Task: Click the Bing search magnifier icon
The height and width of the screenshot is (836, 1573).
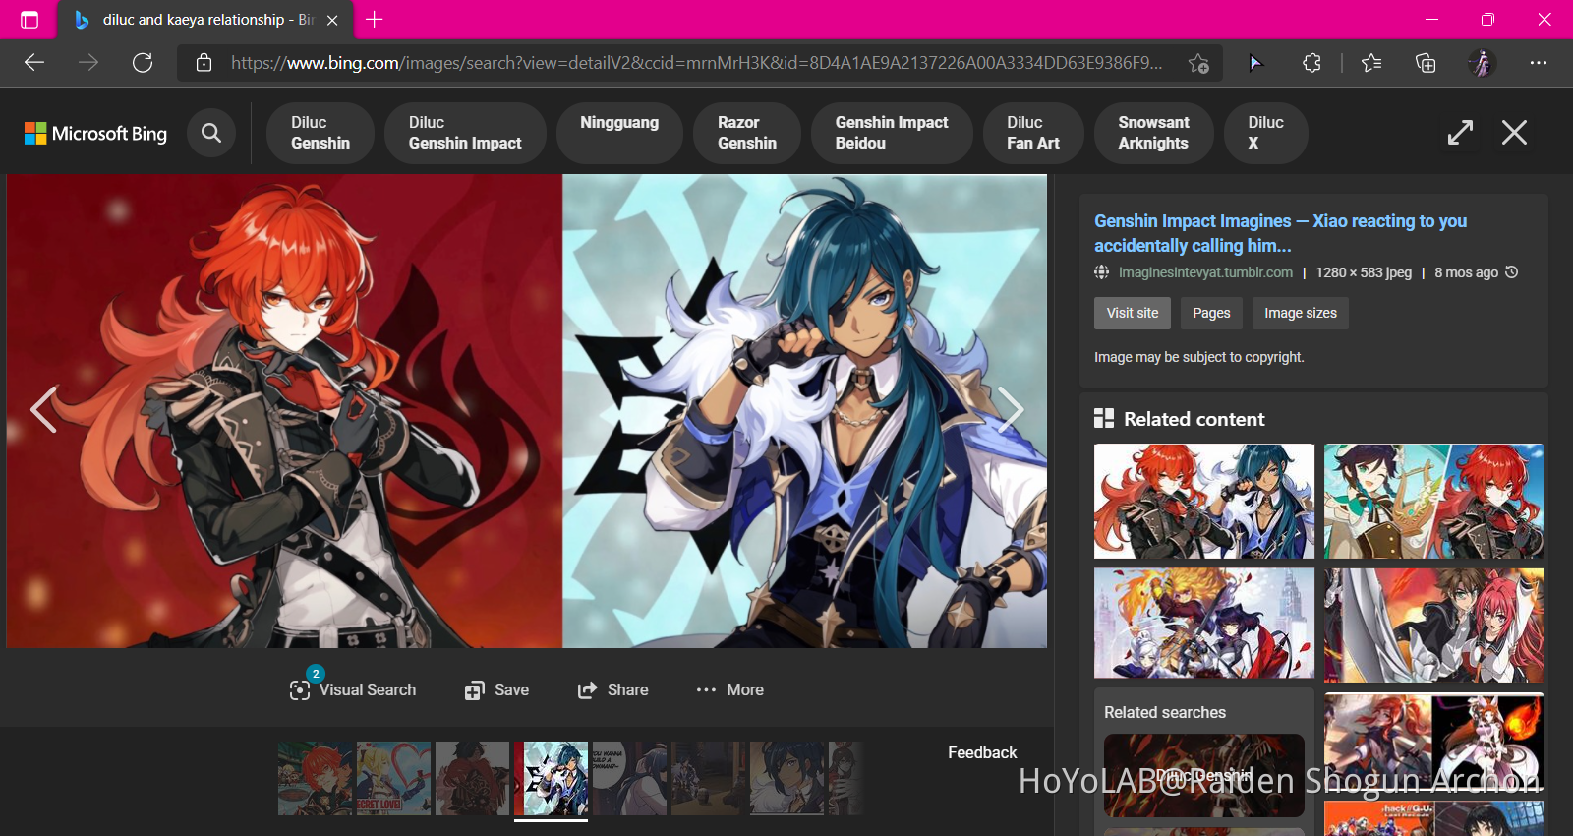Action: 211,133
